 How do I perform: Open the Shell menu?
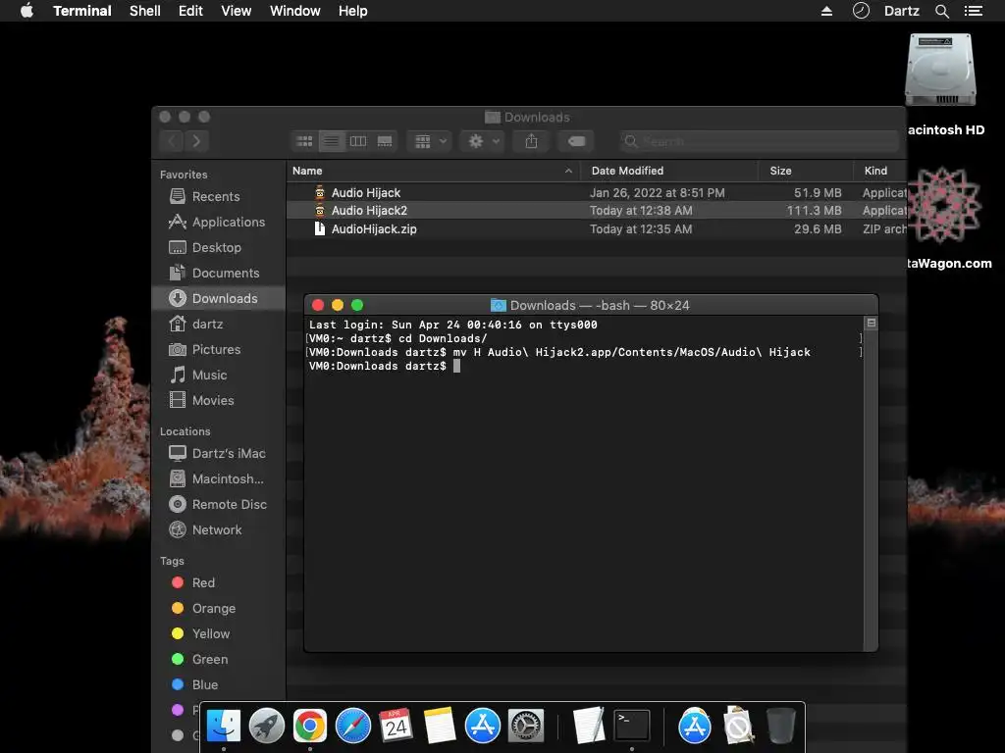click(x=145, y=11)
